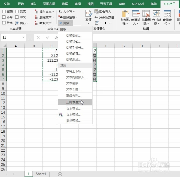This screenshot has height=177, width=180.
Task: Choose 文本查找... menu item
Action: [75, 108]
